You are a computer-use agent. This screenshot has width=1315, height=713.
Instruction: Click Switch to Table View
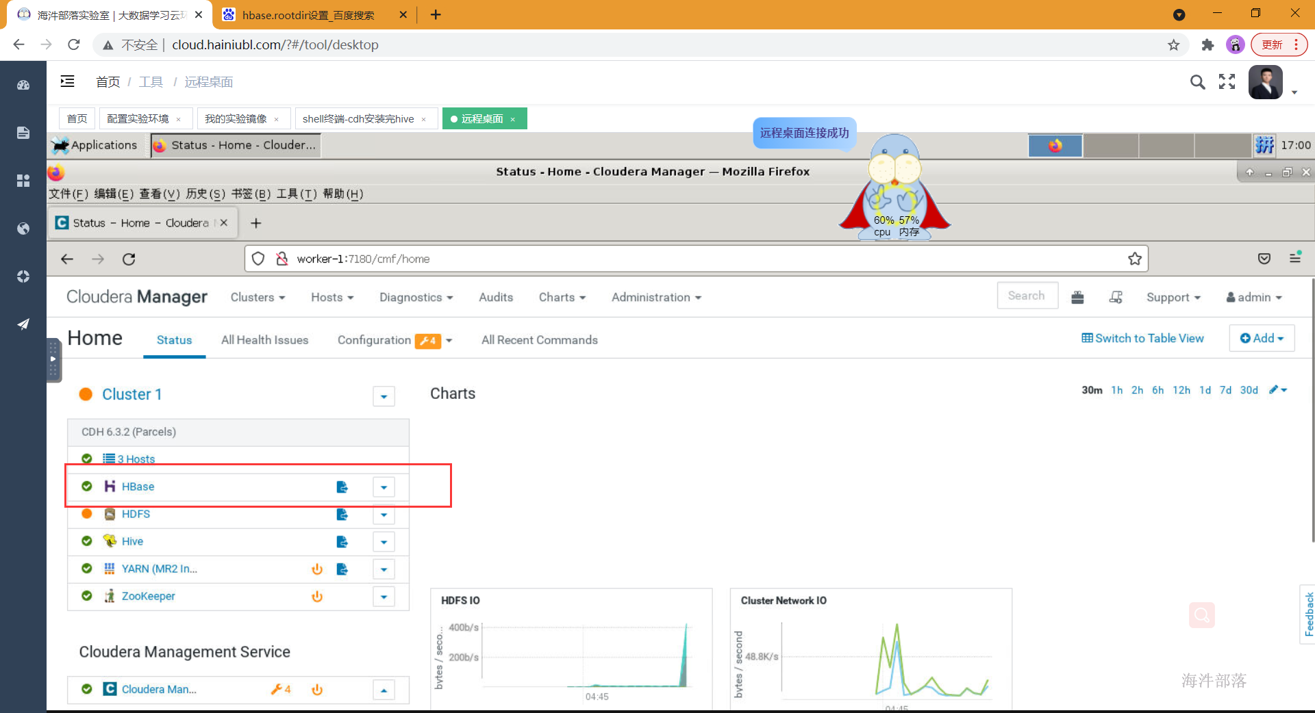coord(1142,338)
